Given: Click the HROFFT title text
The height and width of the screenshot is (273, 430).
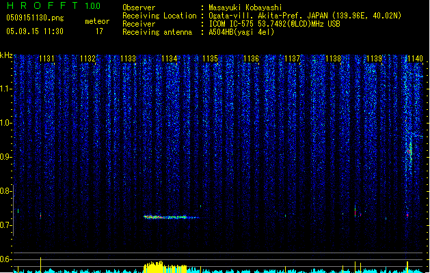Looking at the screenshot, I should (x=42, y=5).
